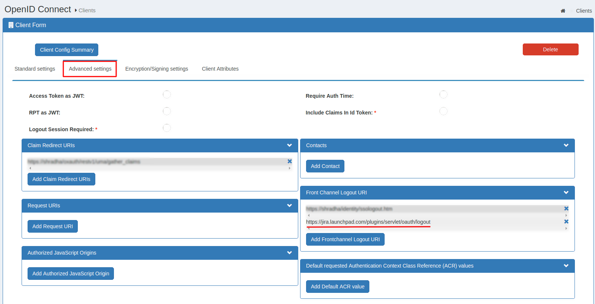Click Add Claim Redirect URIs button

coord(61,179)
